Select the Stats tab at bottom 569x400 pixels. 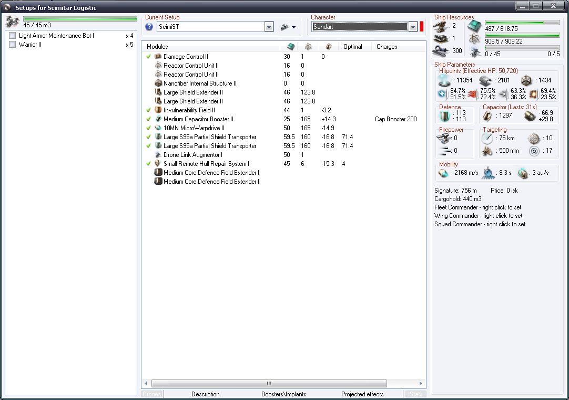tap(415, 394)
